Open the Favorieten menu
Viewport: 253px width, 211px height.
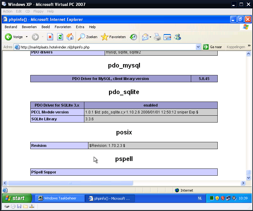tap(63, 27)
